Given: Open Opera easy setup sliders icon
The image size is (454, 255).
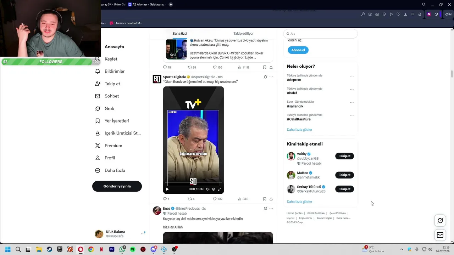Looking at the screenshot, I should pyautogui.click(x=413, y=14).
